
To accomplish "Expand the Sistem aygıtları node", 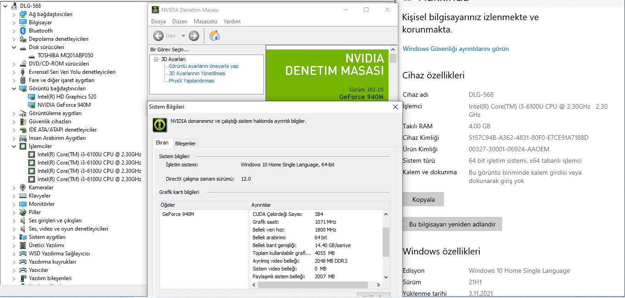I will [x=14, y=237].
